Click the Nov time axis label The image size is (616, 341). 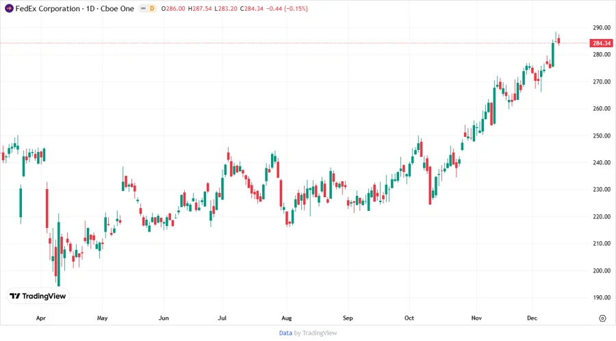[x=476, y=318]
